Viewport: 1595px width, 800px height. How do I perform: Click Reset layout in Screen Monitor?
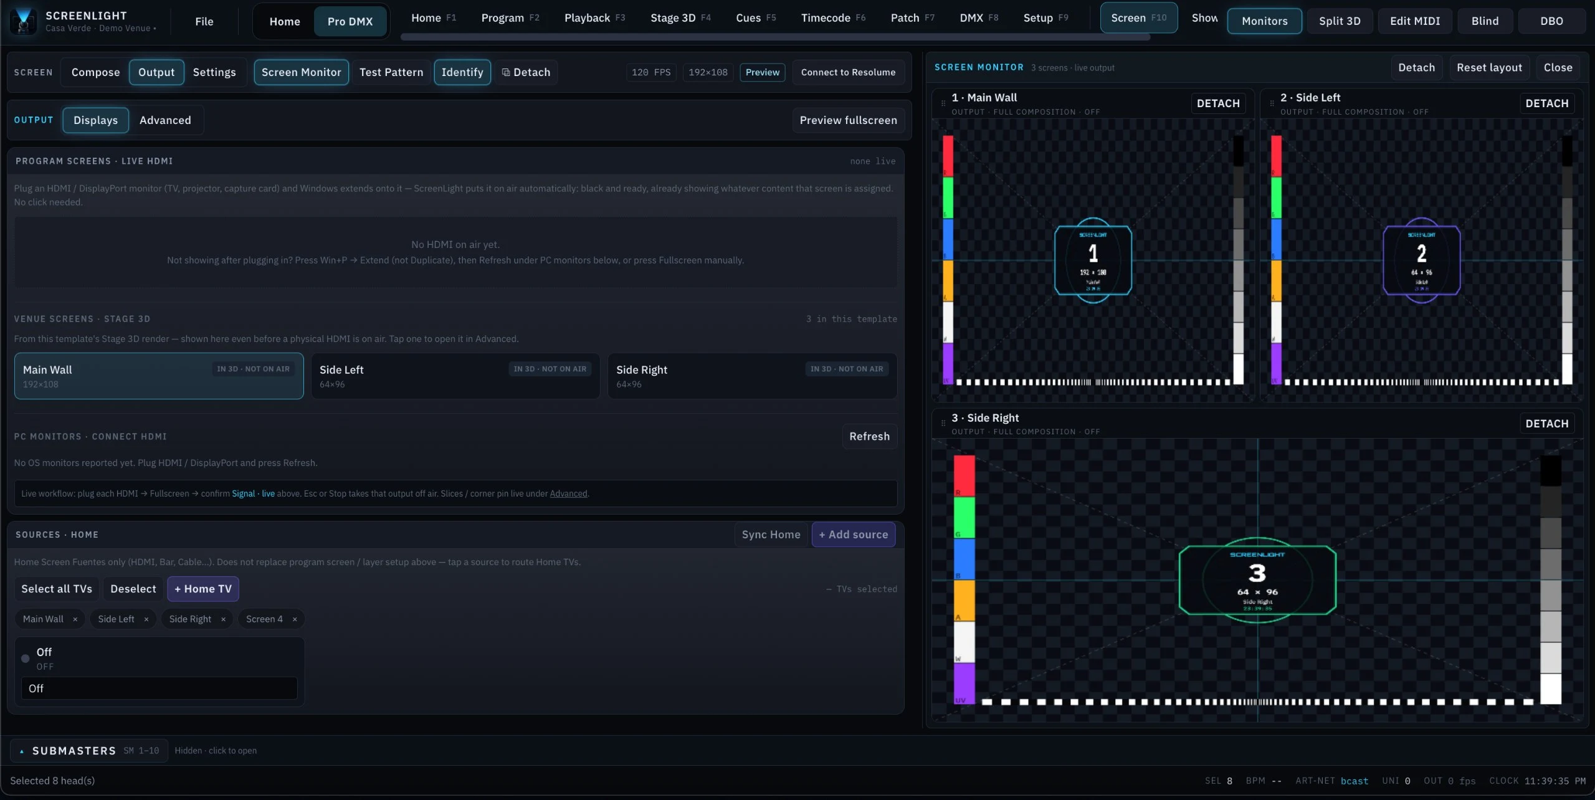1489,67
